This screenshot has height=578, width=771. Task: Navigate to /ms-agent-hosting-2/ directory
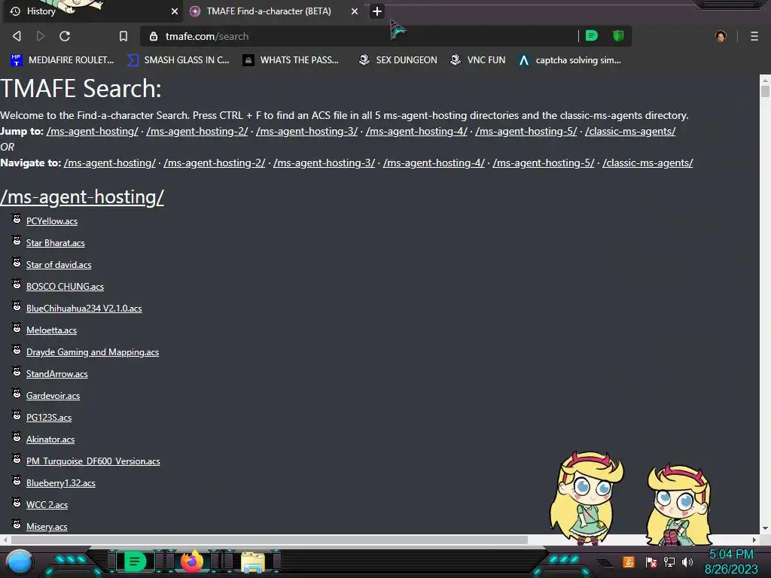click(x=215, y=163)
